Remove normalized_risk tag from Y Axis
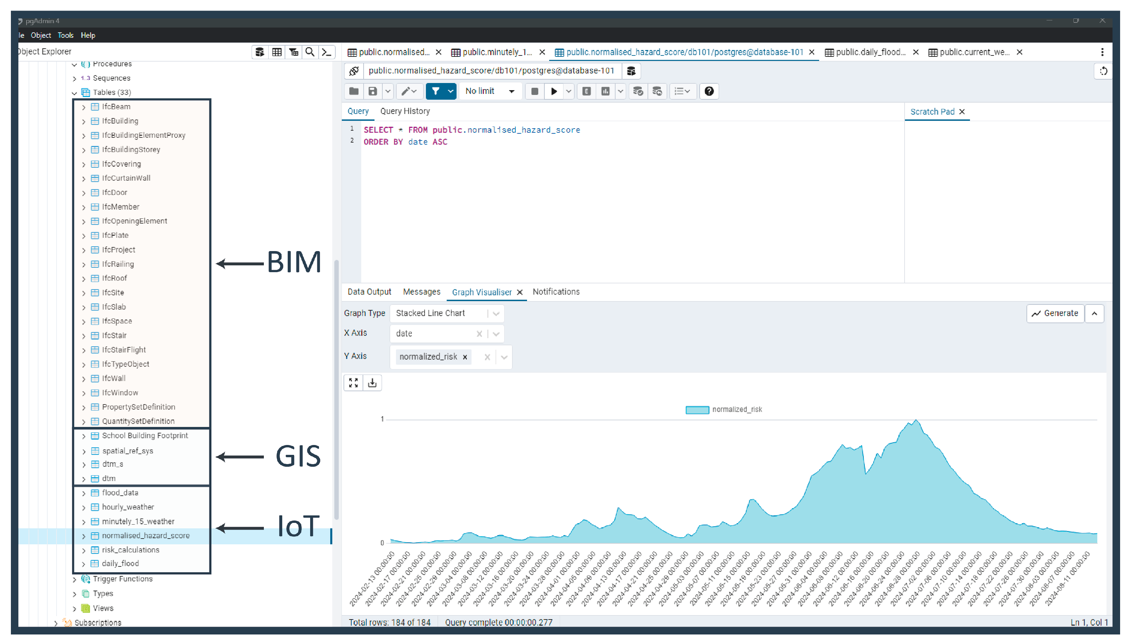 point(465,357)
